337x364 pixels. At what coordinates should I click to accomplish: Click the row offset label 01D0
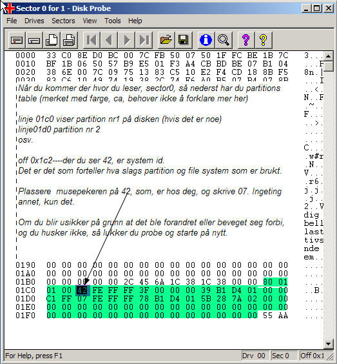click(x=26, y=299)
